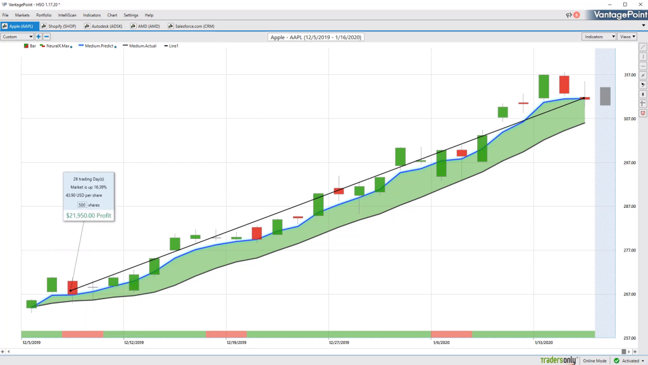Switch to the Shopify (SHOP) tab
Image resolution: width=648 pixels, height=365 pixels.
click(59, 26)
